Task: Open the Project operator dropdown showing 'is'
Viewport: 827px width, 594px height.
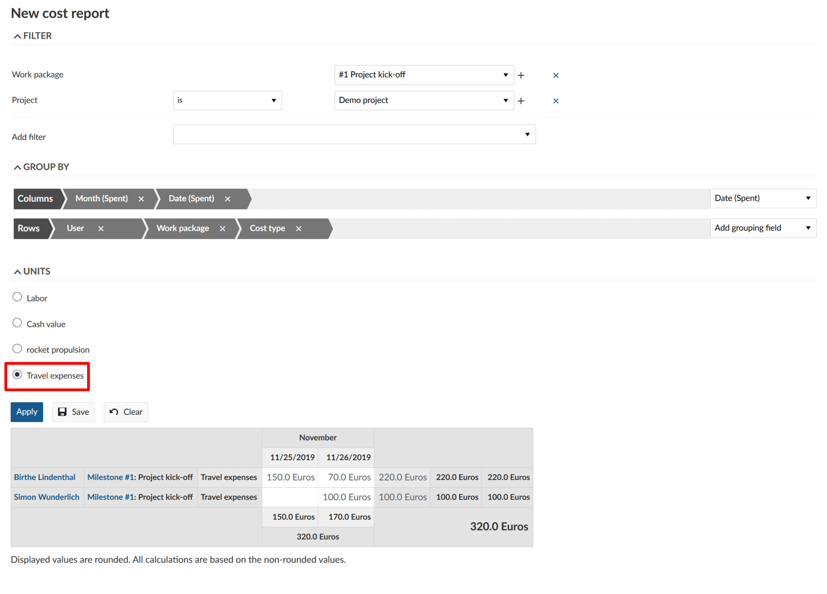Action: pos(227,100)
